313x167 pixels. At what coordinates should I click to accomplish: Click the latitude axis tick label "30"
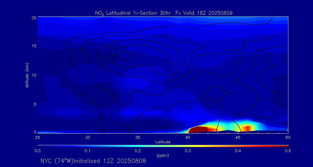coord(88,137)
